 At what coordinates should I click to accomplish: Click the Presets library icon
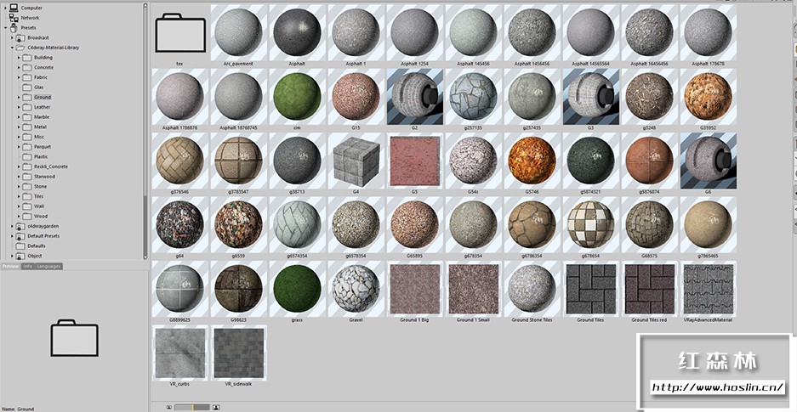pyautogui.click(x=14, y=27)
